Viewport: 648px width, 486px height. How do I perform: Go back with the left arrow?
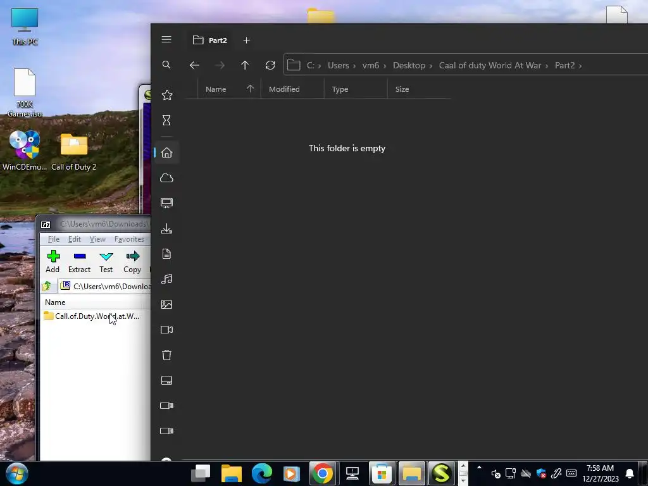[x=194, y=65]
